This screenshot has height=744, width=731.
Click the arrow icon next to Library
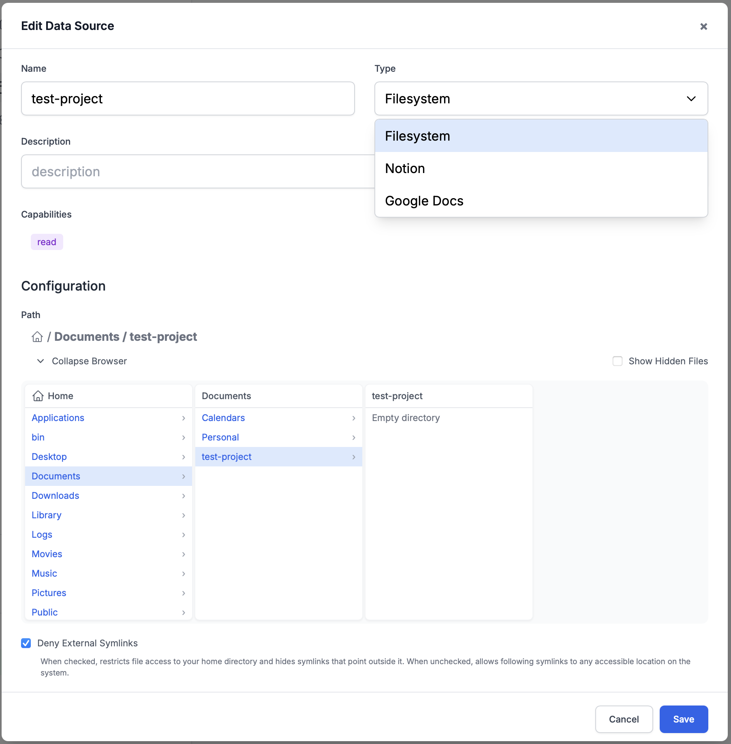click(x=184, y=515)
